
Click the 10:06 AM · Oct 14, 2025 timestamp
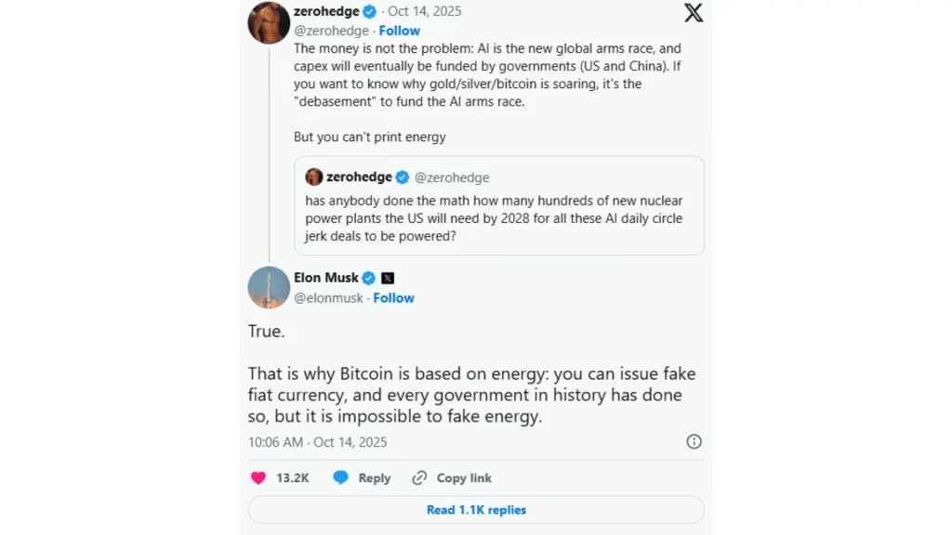[317, 442]
